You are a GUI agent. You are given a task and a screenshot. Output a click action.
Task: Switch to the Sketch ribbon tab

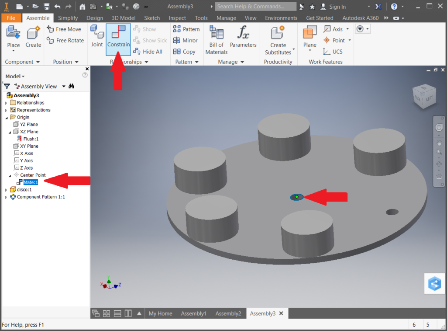152,18
